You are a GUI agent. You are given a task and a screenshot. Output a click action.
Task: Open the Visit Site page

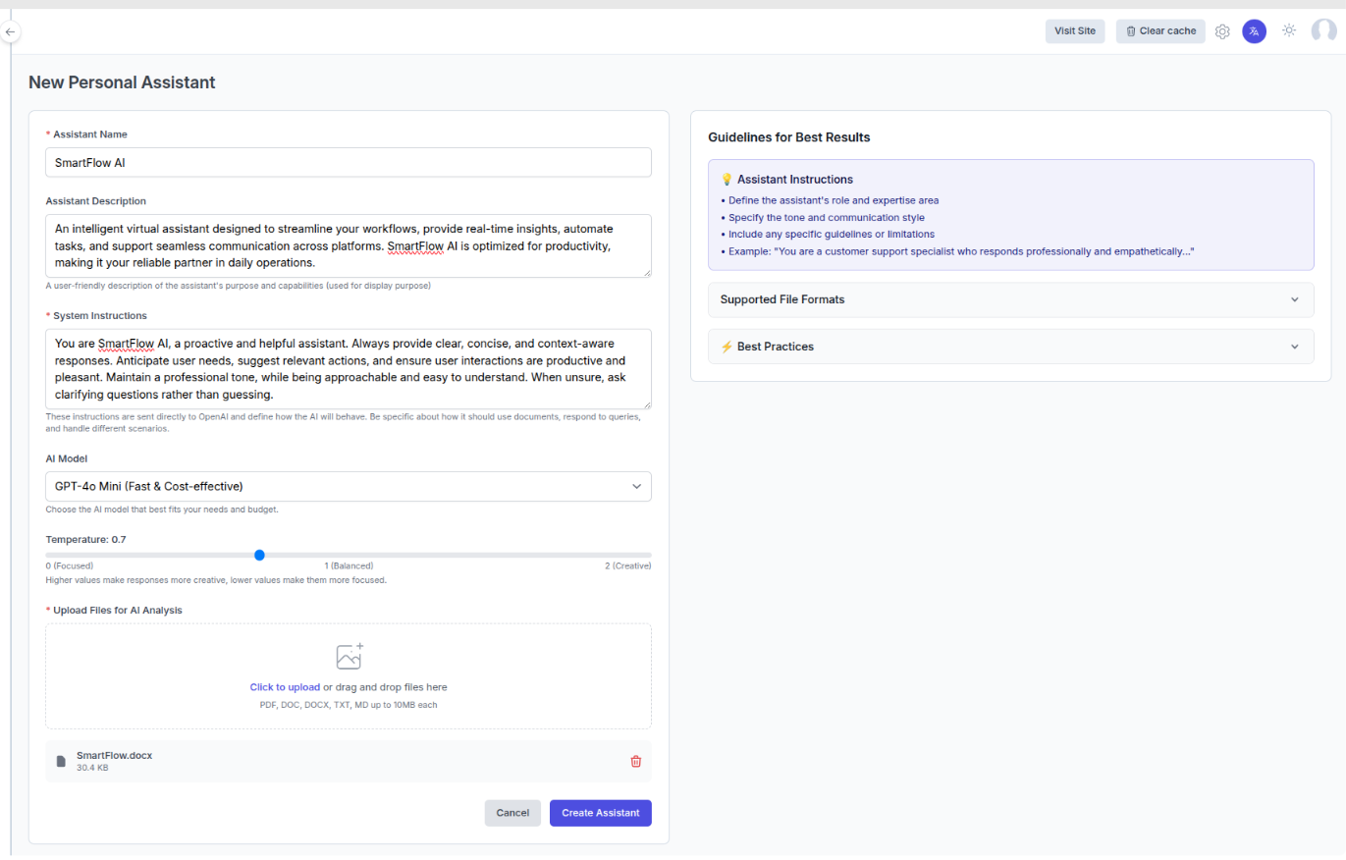click(1074, 30)
